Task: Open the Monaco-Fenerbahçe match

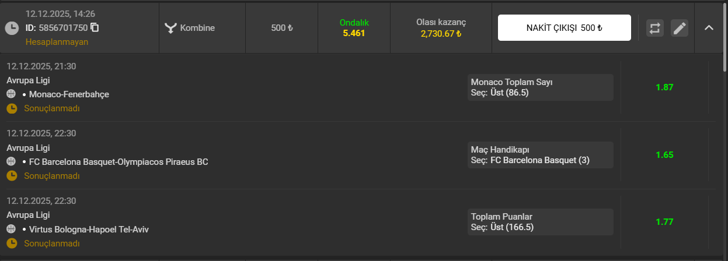Action: (69, 94)
